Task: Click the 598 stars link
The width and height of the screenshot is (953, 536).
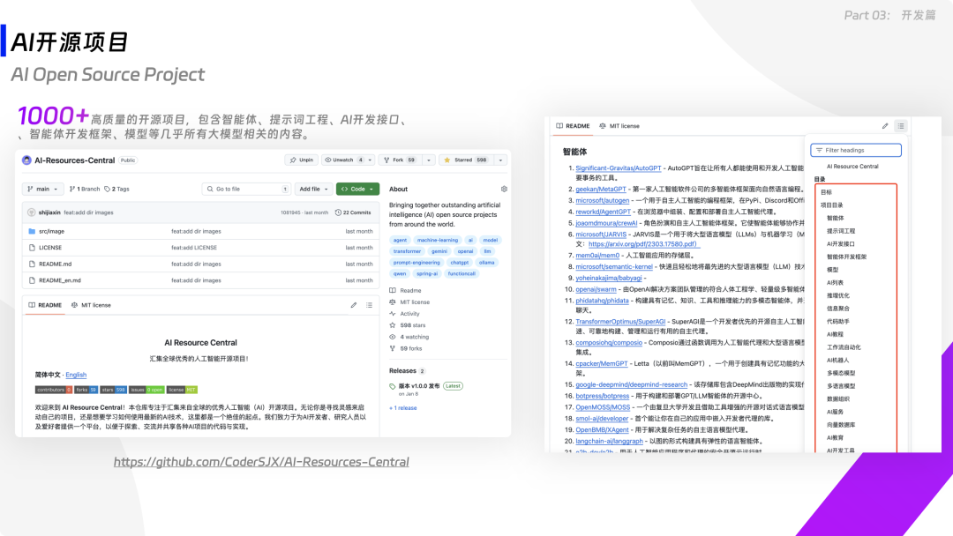Action: (x=408, y=325)
